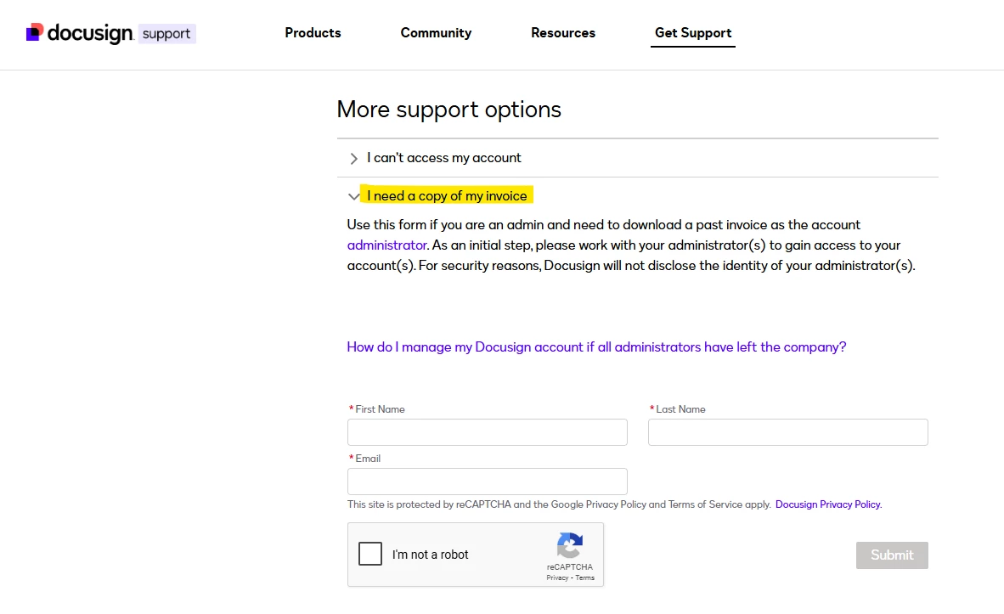
Task: Click the support badge next to logo
Action: [x=166, y=33]
